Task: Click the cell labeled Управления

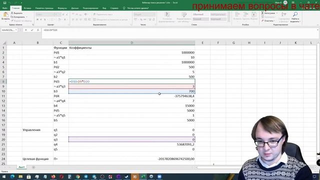Action: pos(37,130)
